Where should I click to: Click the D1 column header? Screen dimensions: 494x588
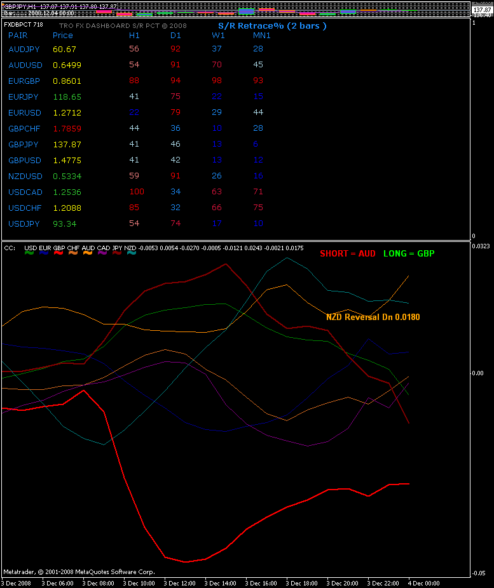[175, 36]
